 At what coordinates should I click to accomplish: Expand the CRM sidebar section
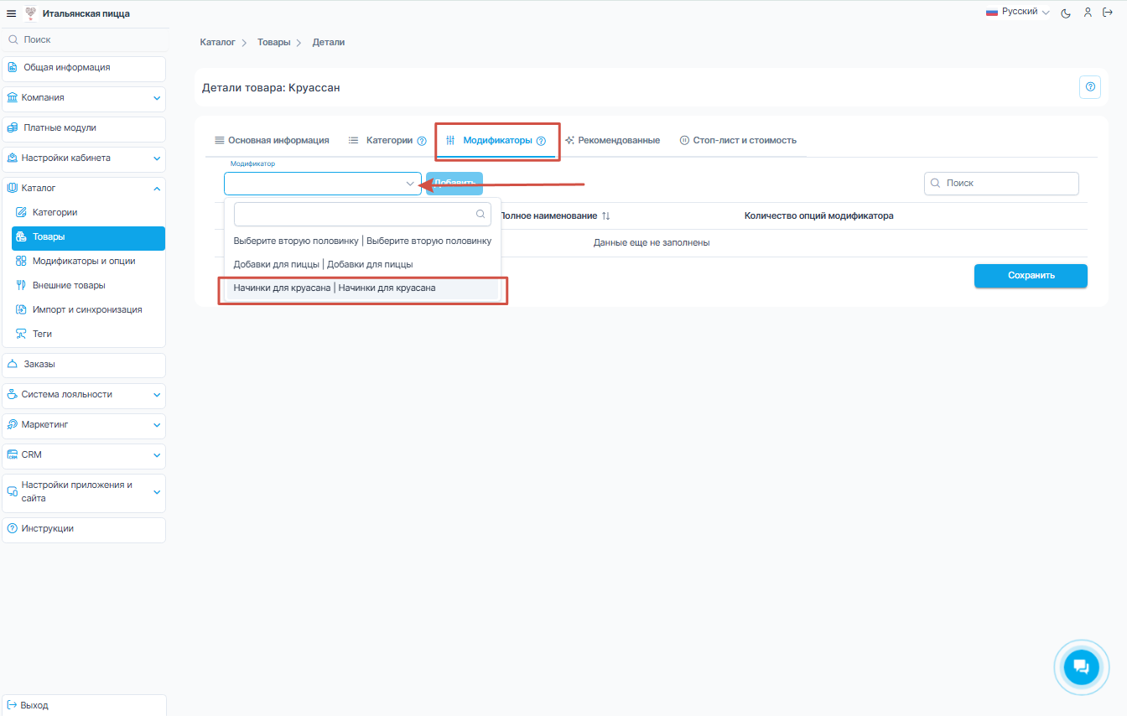pyautogui.click(x=157, y=455)
